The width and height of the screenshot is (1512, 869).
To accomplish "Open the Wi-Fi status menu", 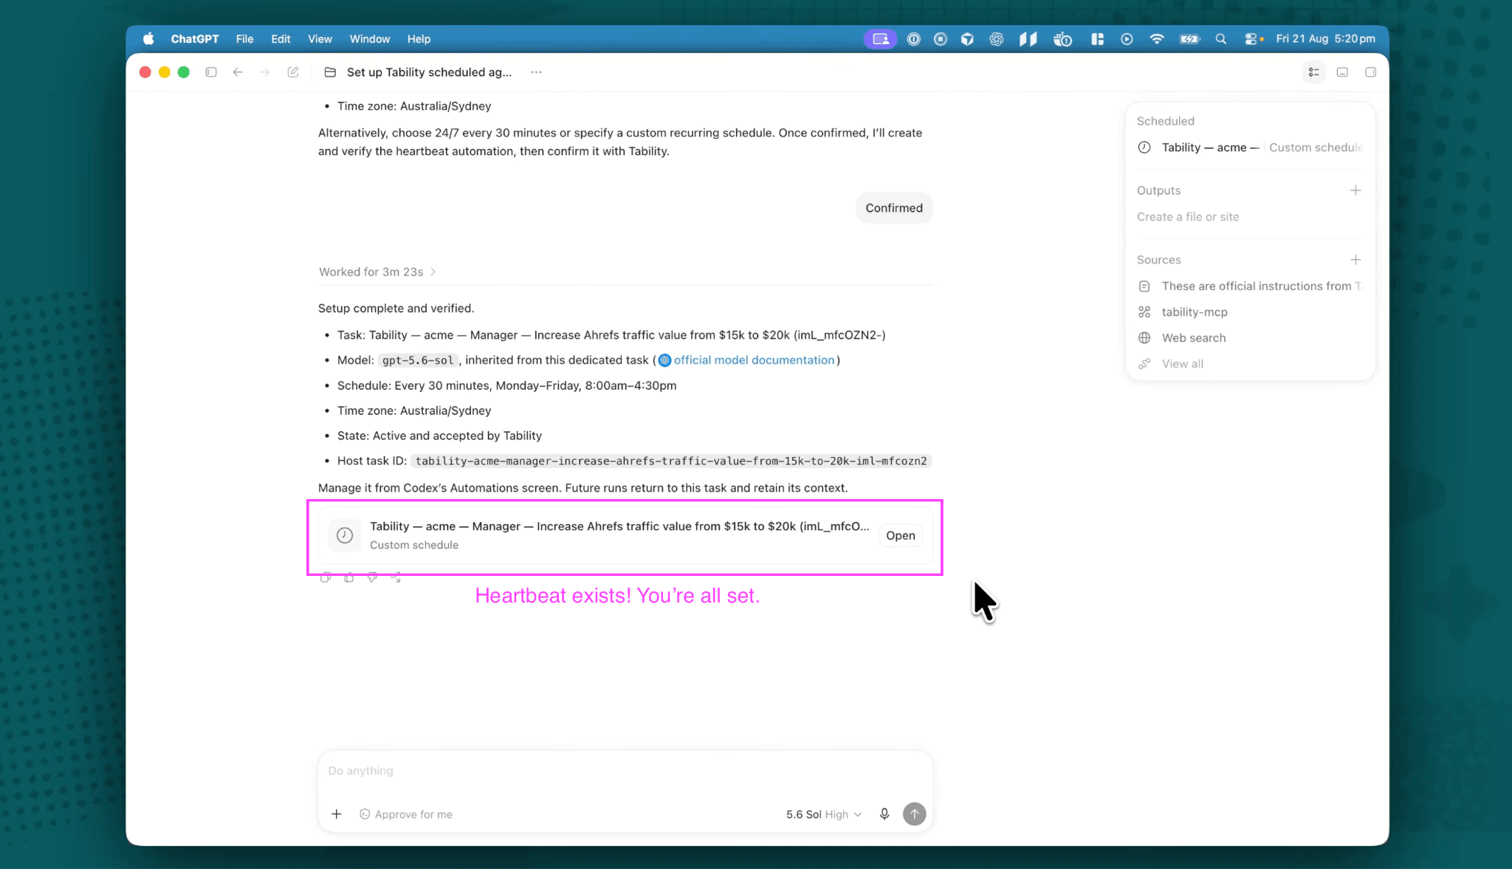I will tap(1157, 39).
